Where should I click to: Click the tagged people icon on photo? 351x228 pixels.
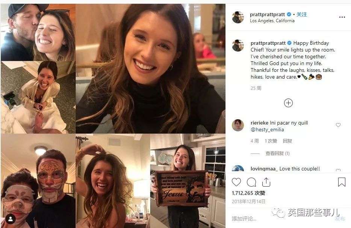coord(8,220)
